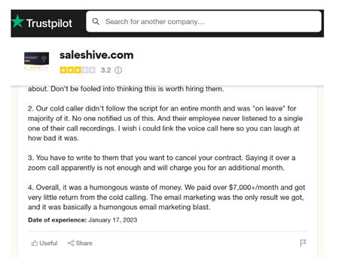Image resolution: width=357 pixels, height=272 pixels.
Task: Click the Share icon under review
Action: (71, 243)
